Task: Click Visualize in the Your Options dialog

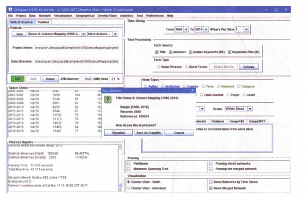Action: pos(119,133)
